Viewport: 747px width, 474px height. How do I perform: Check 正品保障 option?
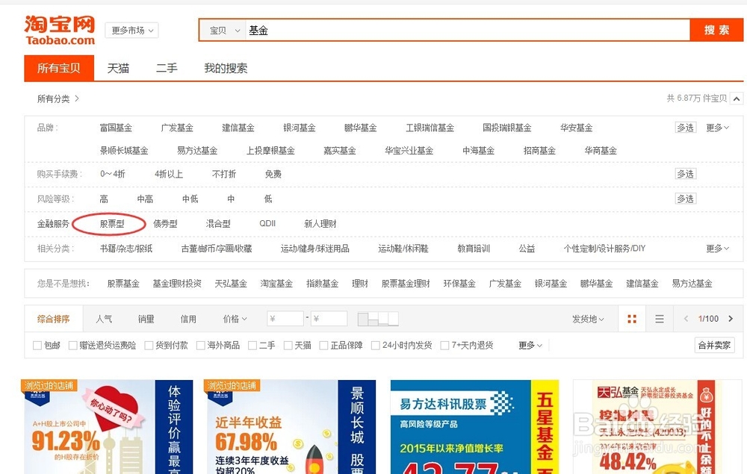click(x=323, y=345)
